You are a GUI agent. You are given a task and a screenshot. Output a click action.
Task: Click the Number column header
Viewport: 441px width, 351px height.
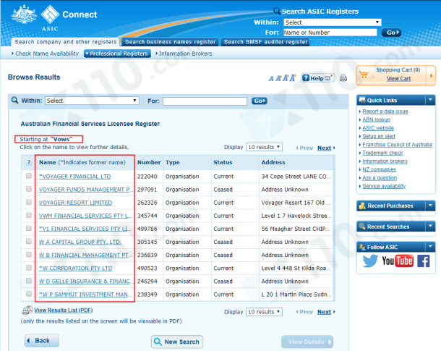pos(149,162)
